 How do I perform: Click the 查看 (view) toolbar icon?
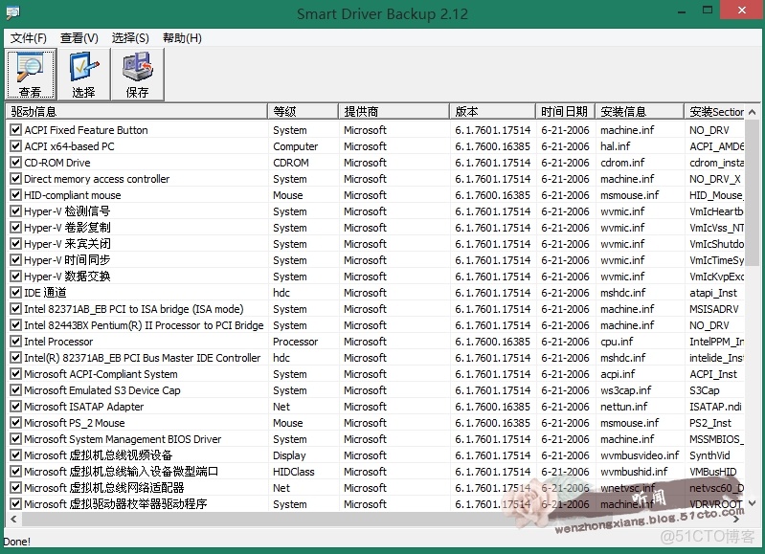point(31,75)
